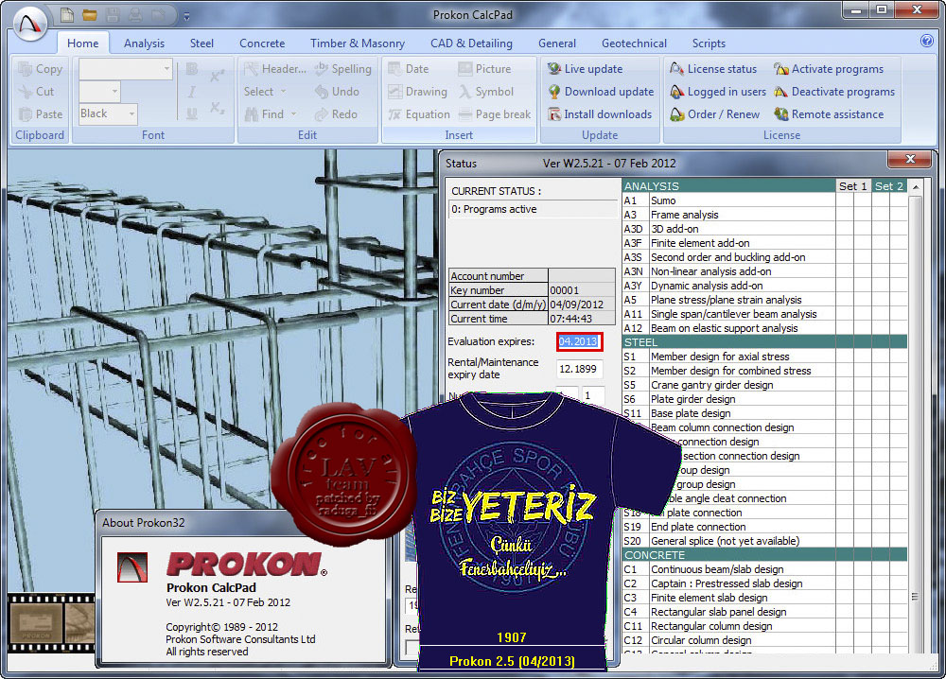This screenshot has width=946, height=679.
Task: Click the filmstrip thumbnail at bottom left
Action: tap(36, 623)
